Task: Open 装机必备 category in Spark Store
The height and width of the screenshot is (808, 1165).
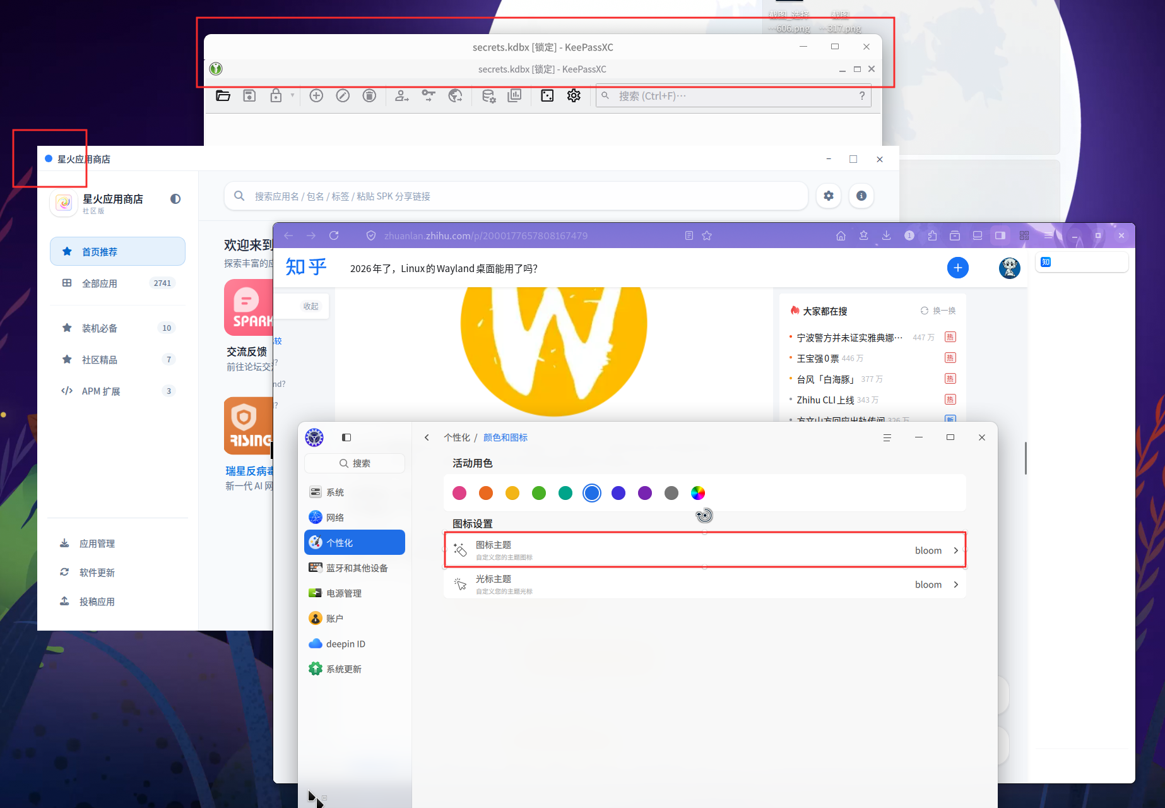Action: click(x=117, y=328)
